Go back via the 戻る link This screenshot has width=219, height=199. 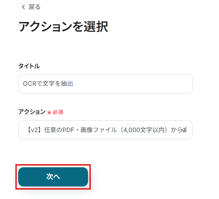pyautogui.click(x=35, y=7)
